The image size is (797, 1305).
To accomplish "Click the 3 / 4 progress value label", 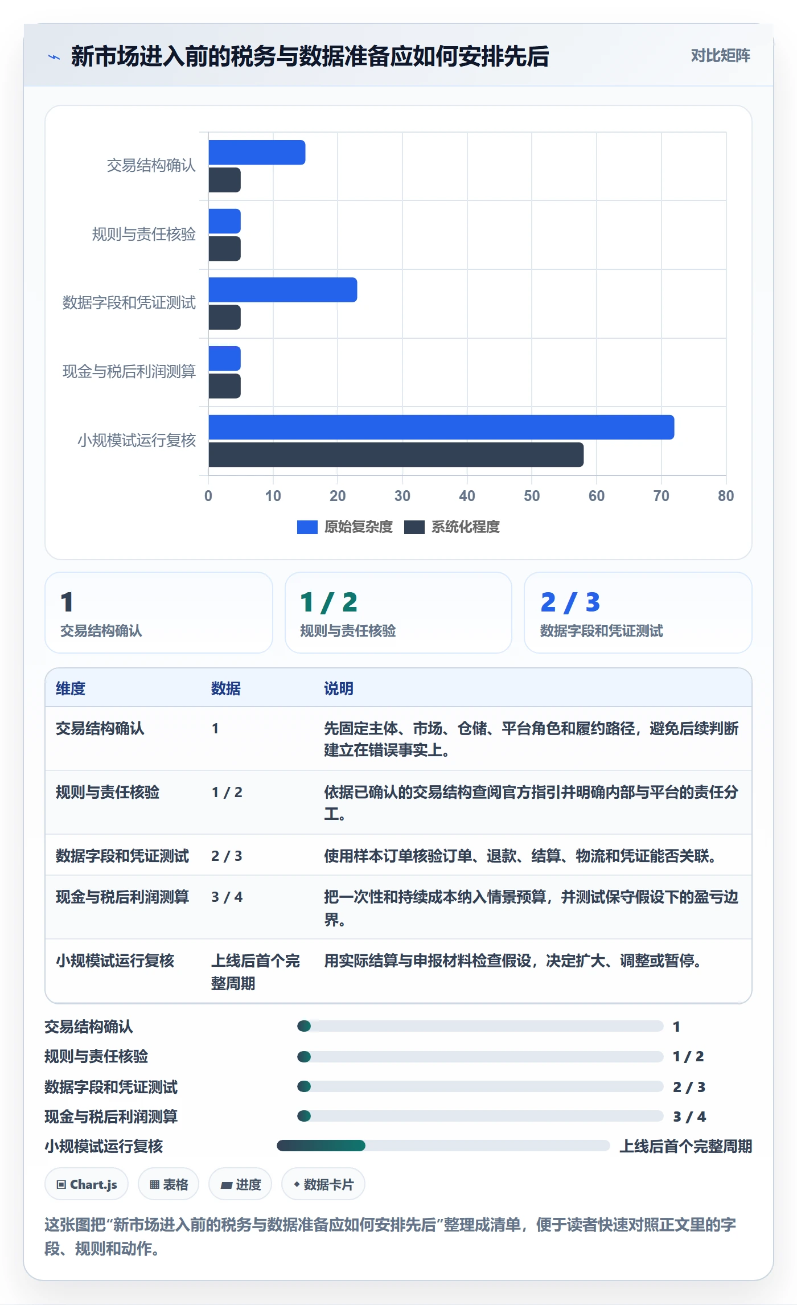I will [x=689, y=1117].
